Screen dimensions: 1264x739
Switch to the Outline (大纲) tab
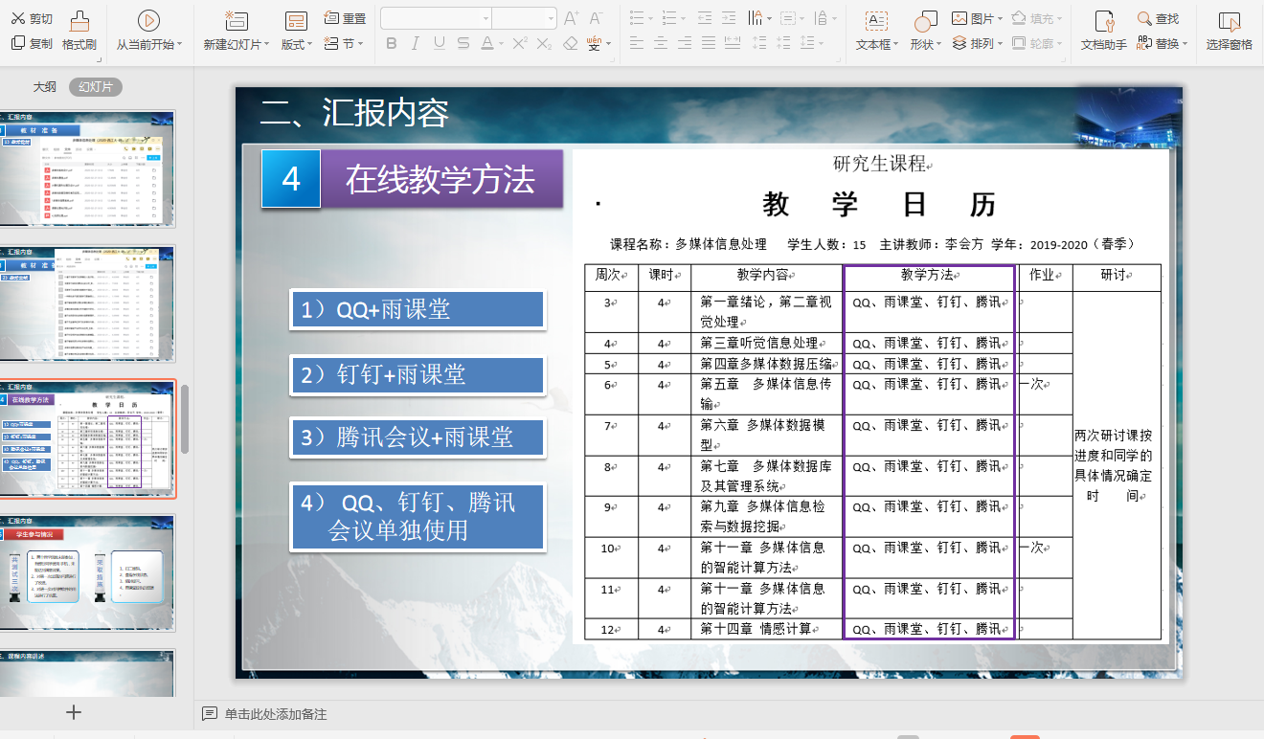pyautogui.click(x=44, y=87)
